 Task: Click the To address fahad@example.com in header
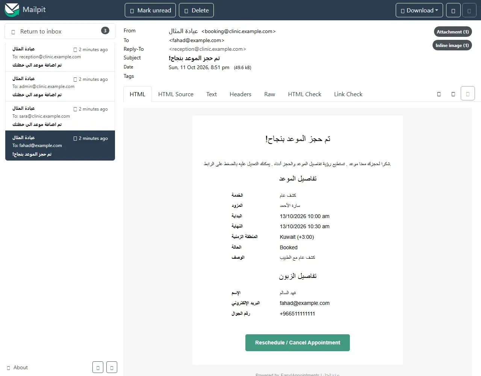click(x=197, y=40)
